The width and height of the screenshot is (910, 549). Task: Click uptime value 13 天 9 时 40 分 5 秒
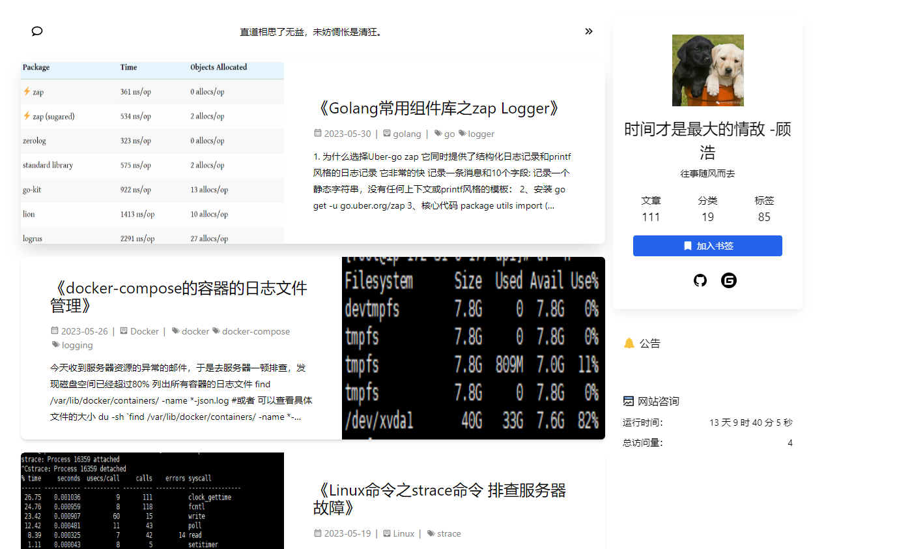coord(751,423)
